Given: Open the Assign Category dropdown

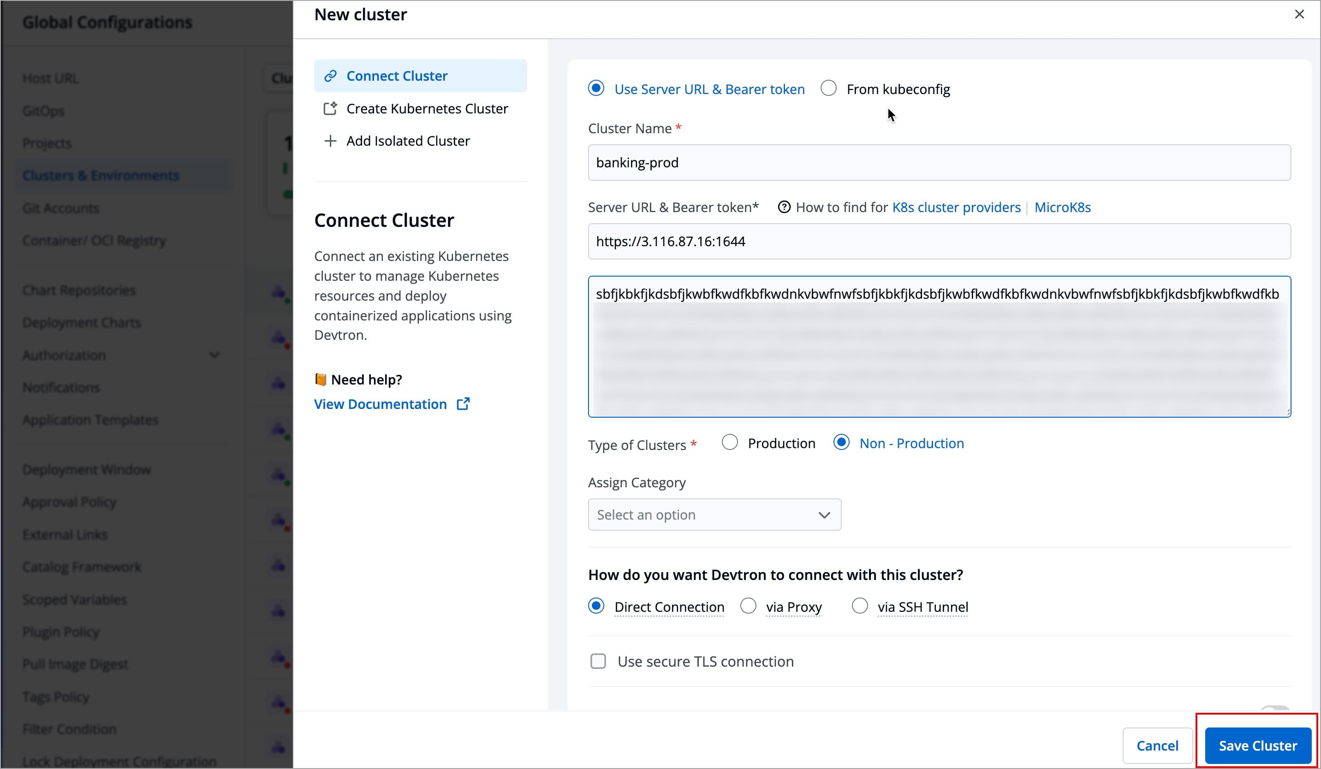Looking at the screenshot, I should pos(714,515).
